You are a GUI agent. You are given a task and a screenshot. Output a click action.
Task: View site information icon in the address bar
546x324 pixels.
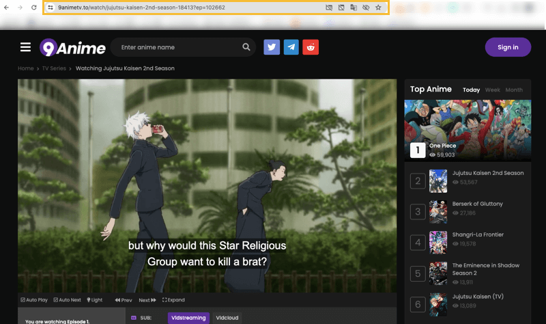pyautogui.click(x=51, y=8)
